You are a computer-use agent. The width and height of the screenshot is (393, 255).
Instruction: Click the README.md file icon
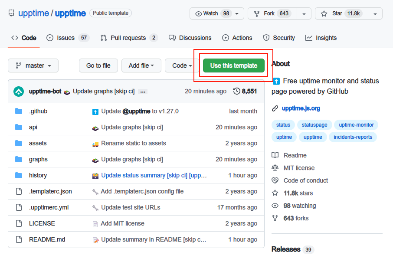tap(19, 239)
